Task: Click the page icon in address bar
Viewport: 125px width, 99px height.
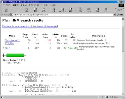Action: click(x=12, y=15)
